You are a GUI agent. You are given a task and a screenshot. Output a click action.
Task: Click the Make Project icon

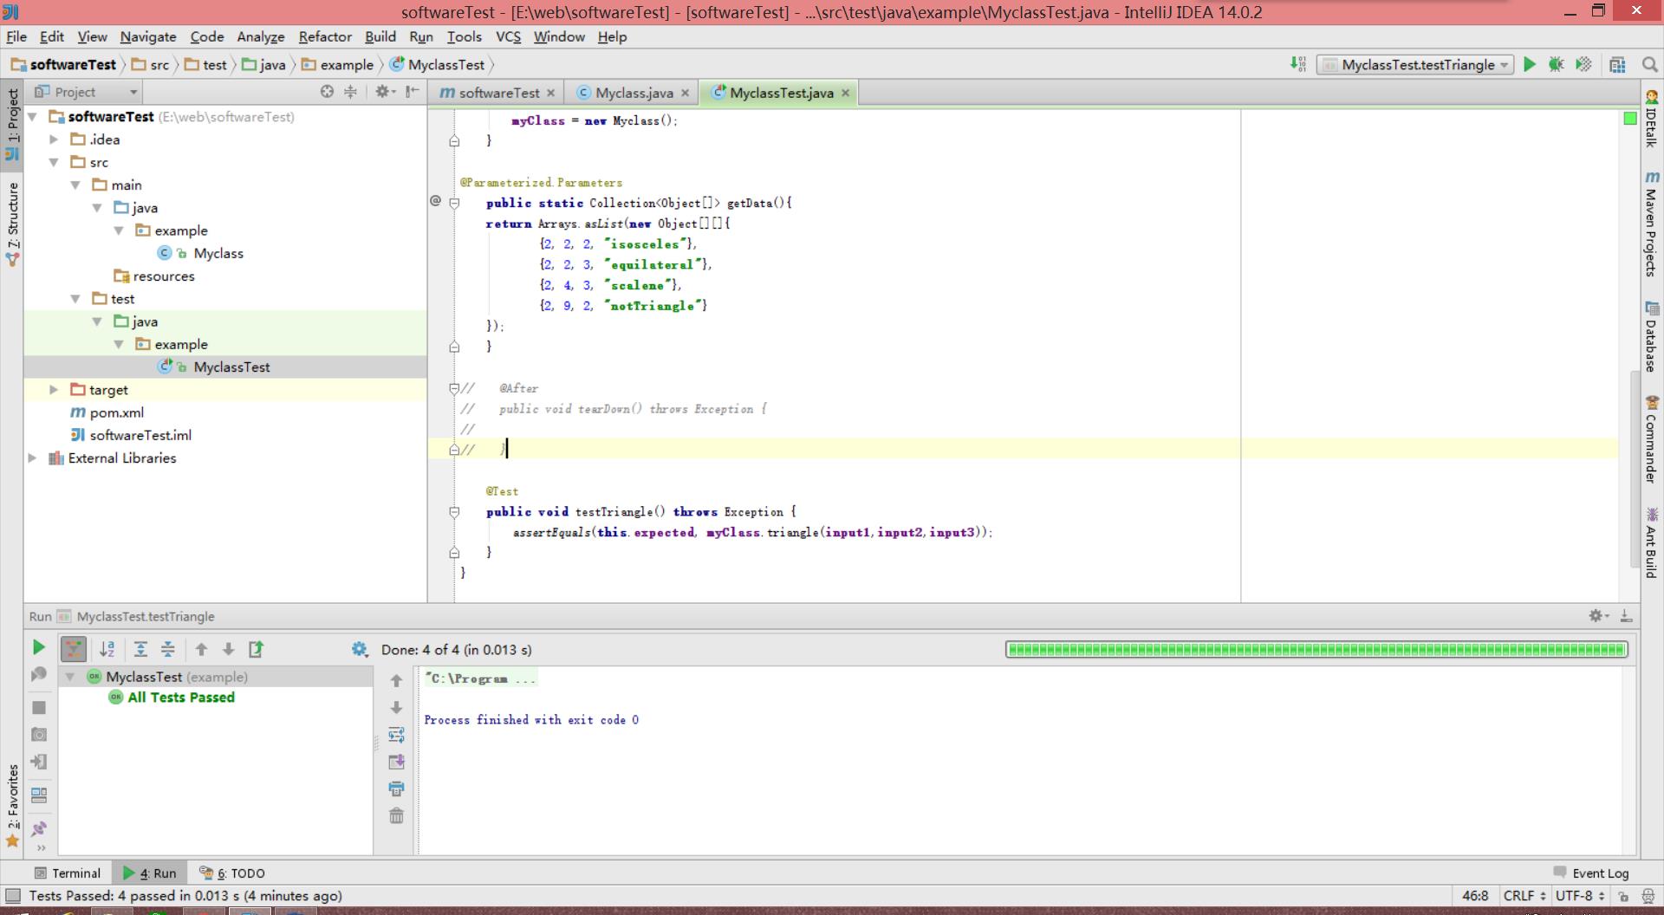click(1298, 64)
